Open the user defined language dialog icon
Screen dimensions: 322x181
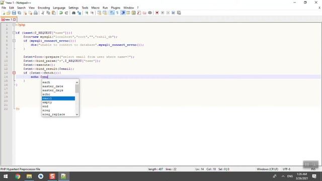128,13
